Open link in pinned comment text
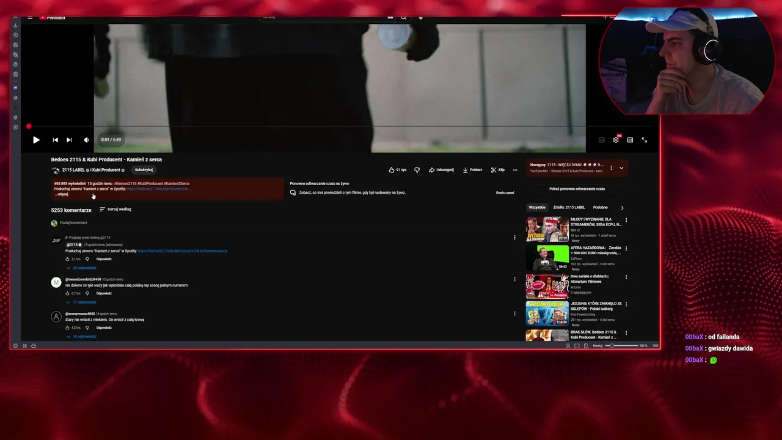Image resolution: width=782 pixels, height=440 pixels. (183, 251)
